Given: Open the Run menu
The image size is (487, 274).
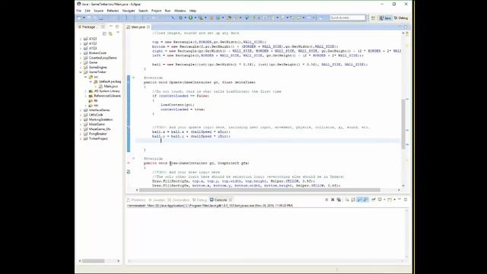Looking at the screenshot, I should [167, 11].
